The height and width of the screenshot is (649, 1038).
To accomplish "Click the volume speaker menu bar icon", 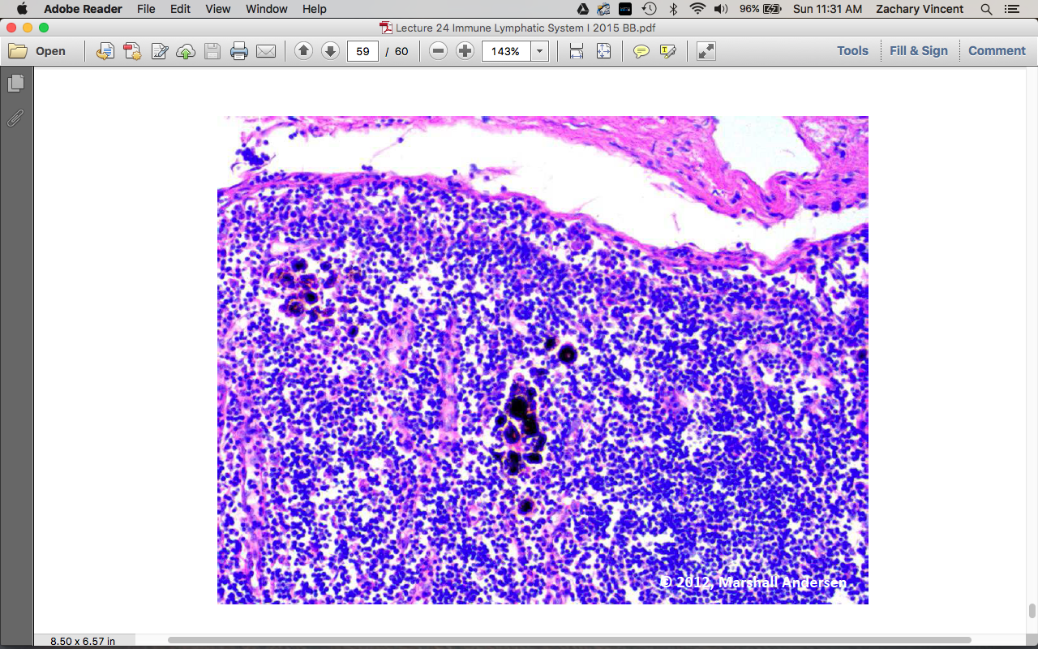I will [721, 9].
